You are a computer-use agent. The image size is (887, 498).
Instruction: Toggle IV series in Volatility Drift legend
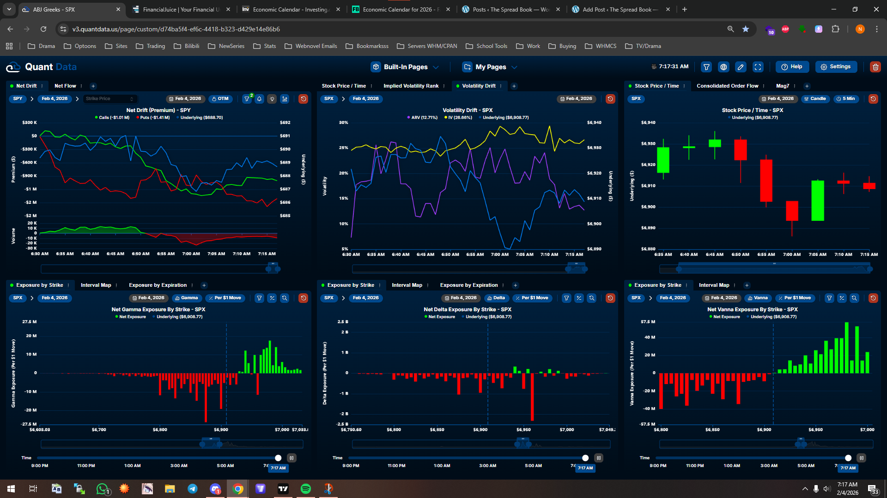click(458, 118)
